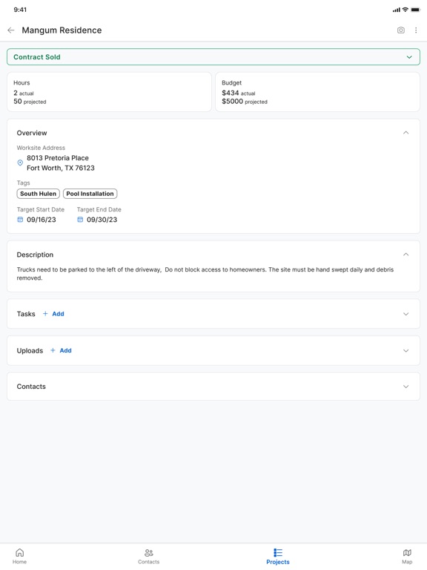Go to the Home tab
427x570 pixels.
pyautogui.click(x=19, y=557)
